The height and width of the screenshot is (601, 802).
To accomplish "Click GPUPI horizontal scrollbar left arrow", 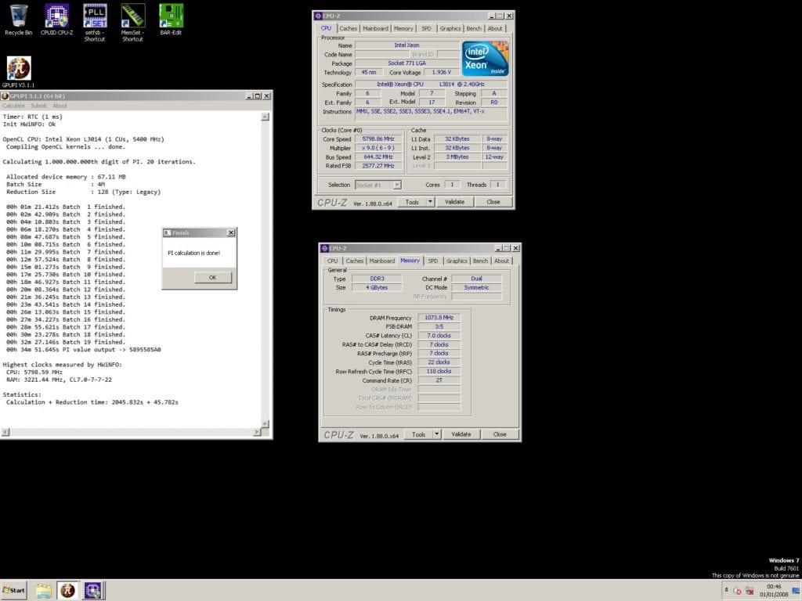I will (x=5, y=432).
